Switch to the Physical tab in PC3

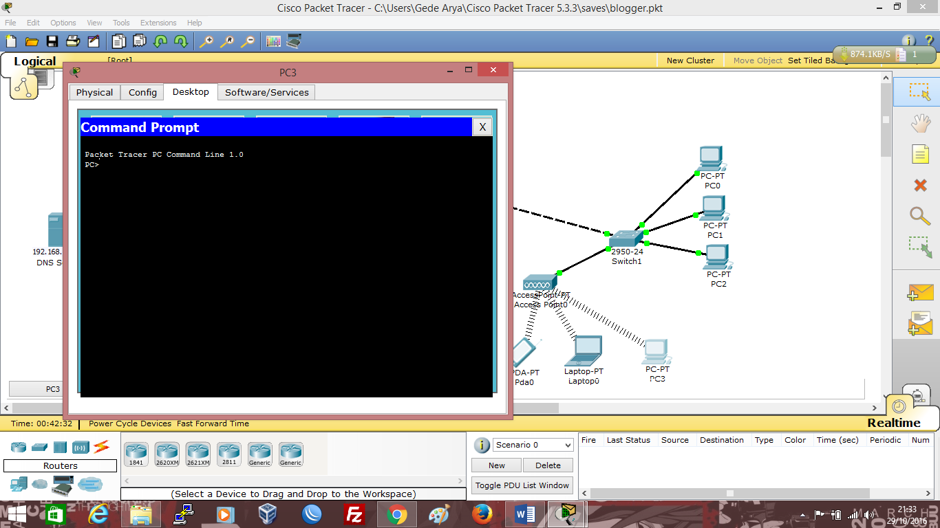pos(94,93)
